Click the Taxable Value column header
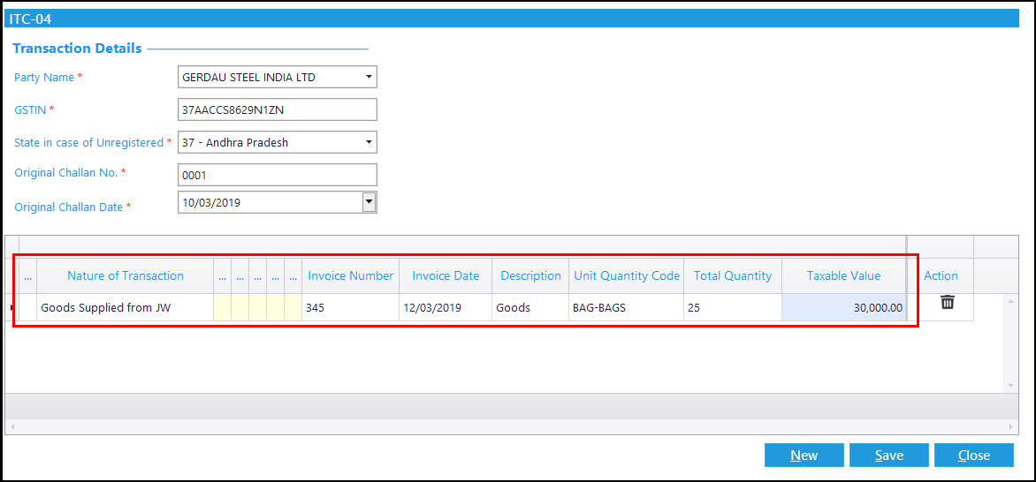Image resolution: width=1036 pixels, height=482 pixels. tap(843, 275)
